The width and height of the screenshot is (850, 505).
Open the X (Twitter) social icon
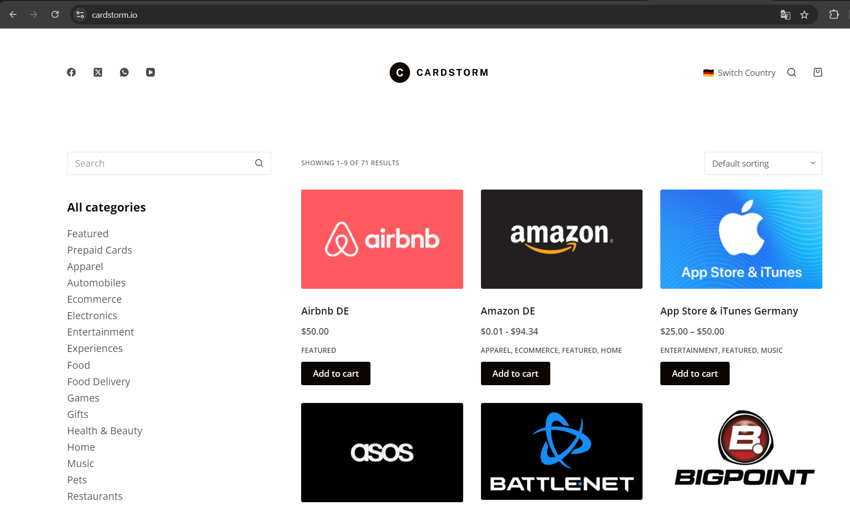click(x=98, y=73)
